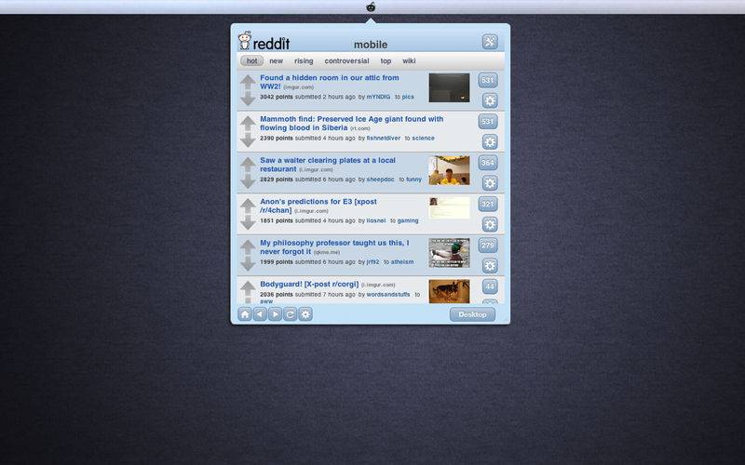
Task: Open 'Mammoth find: Preserved Ice Age giant' link
Action: (352, 124)
